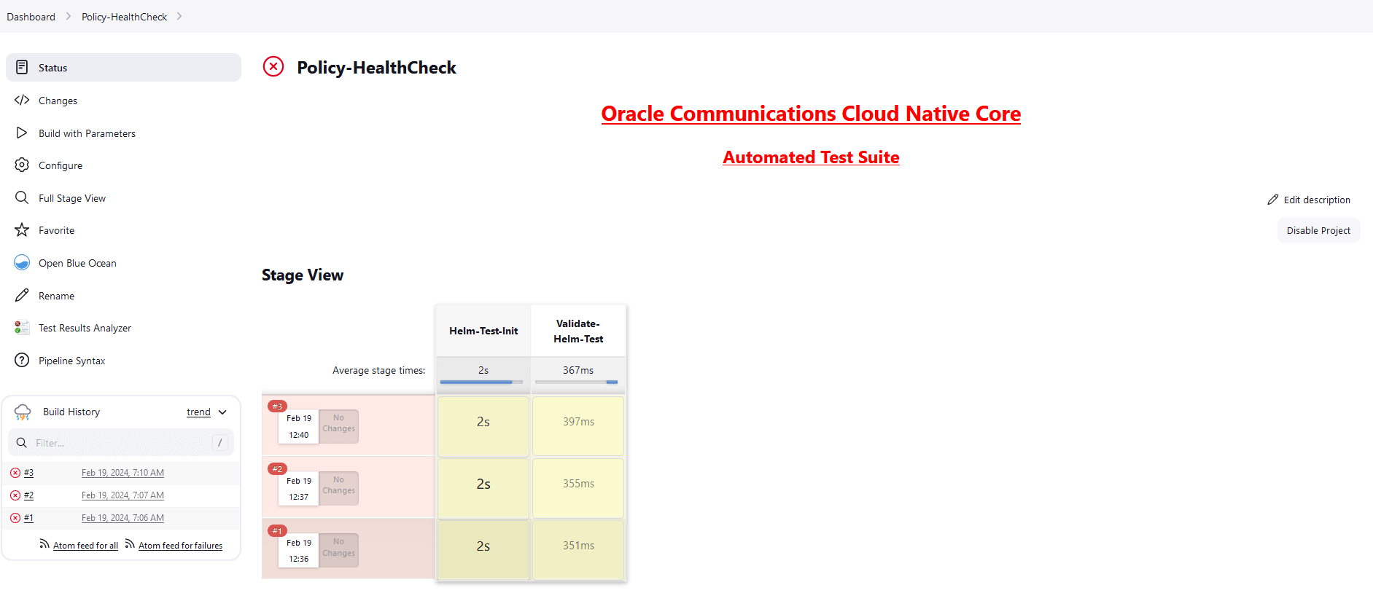Click the Rename pencil icon
Image resolution: width=1373 pixels, height=593 pixels.
22,295
